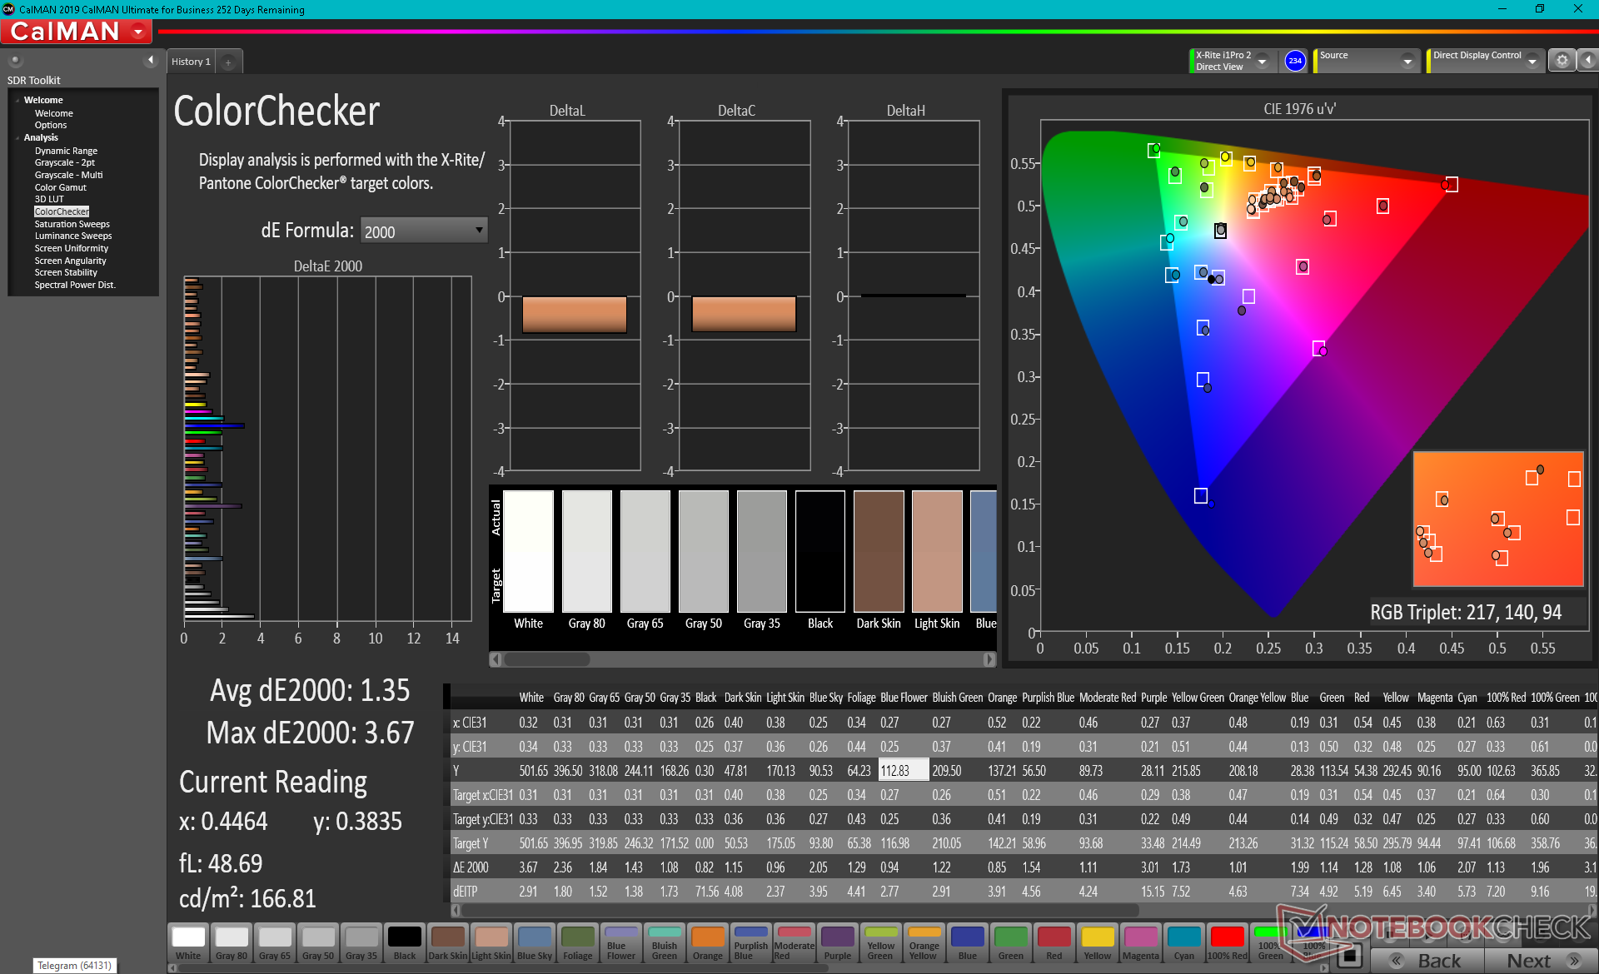Expand the X-Rite i1Pro 2 meter dropdown
1599x974 pixels.
tap(1263, 61)
